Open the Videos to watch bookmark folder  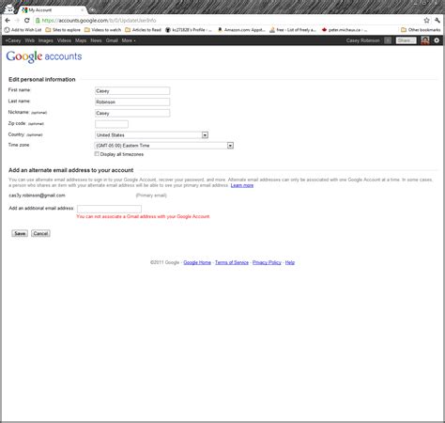tap(102, 30)
